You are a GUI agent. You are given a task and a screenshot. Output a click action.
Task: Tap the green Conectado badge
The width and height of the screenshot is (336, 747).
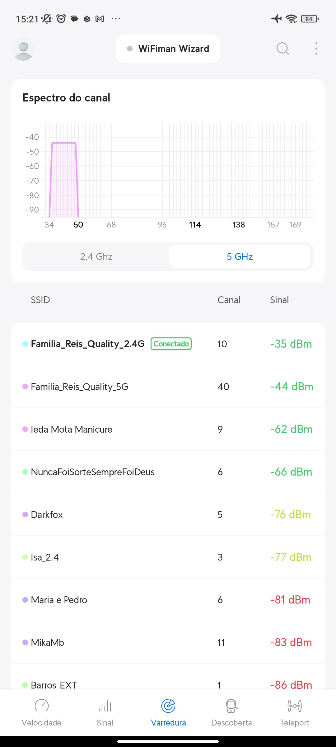[171, 344]
